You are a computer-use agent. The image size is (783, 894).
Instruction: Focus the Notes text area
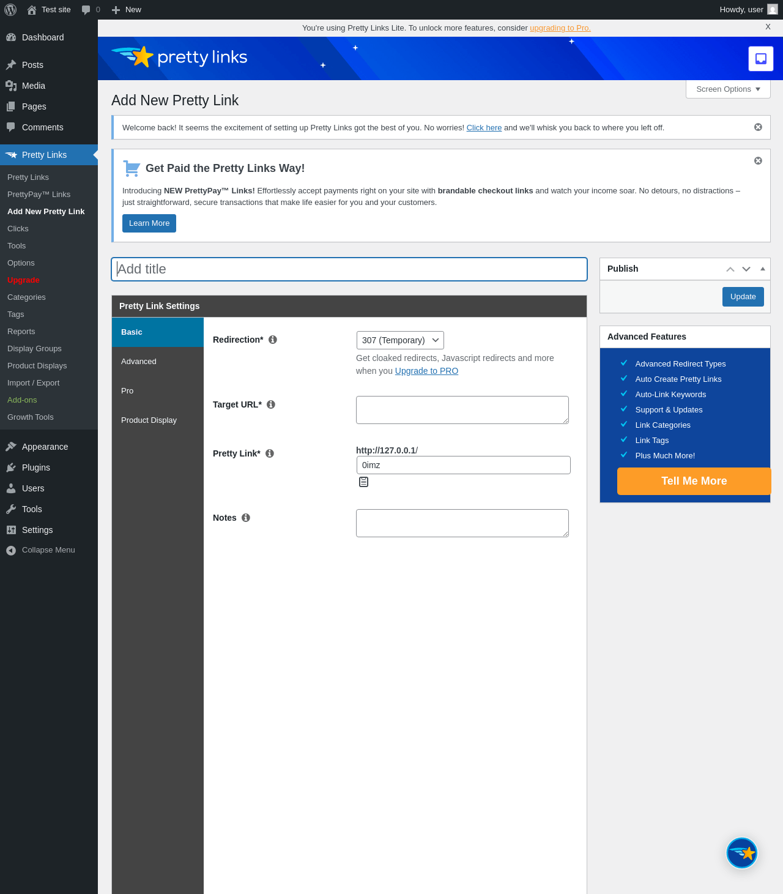pos(462,523)
